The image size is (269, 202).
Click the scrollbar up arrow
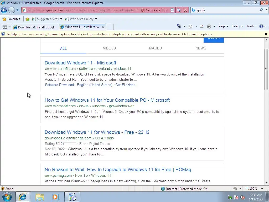click(x=266, y=40)
